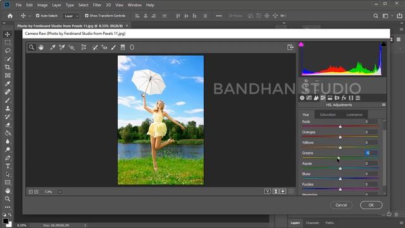
Task: Open the Detail panel icon
Action: pyautogui.click(x=316, y=98)
